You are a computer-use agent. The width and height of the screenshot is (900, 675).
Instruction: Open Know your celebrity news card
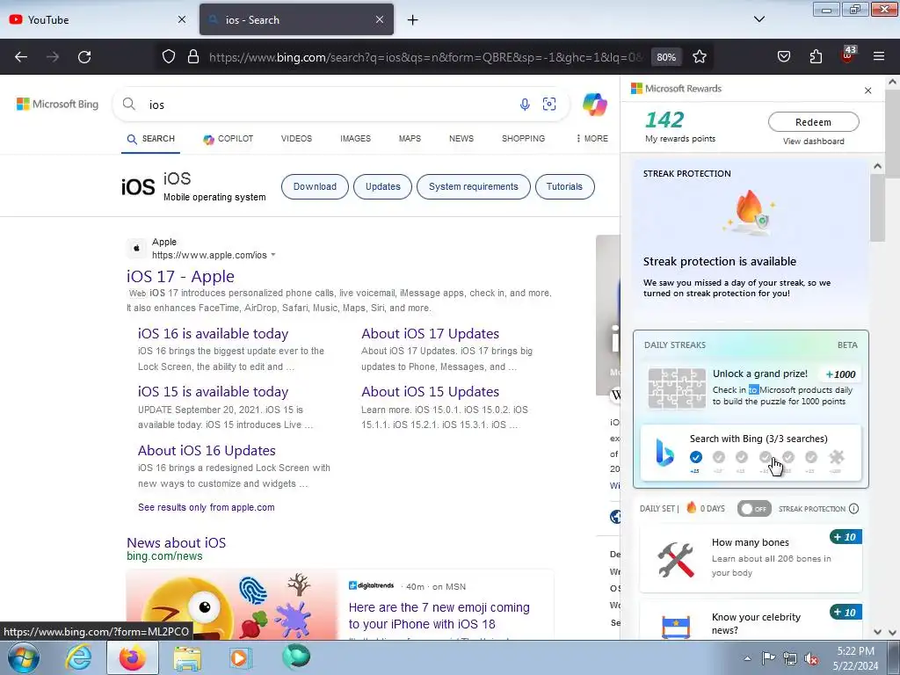[x=751, y=620]
